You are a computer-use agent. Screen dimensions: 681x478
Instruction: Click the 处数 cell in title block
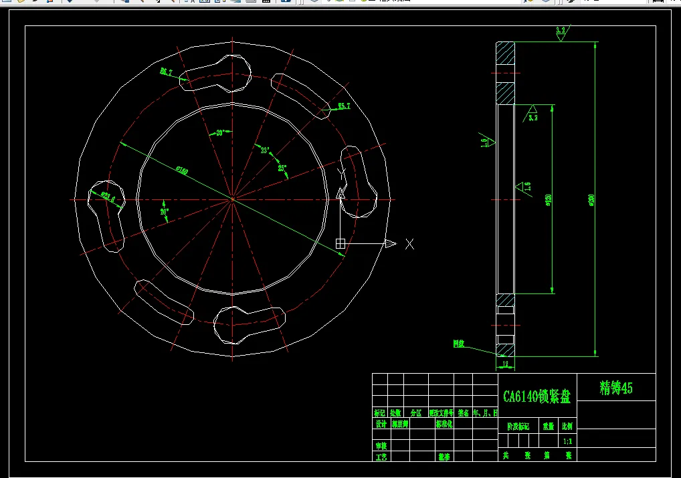(395, 413)
